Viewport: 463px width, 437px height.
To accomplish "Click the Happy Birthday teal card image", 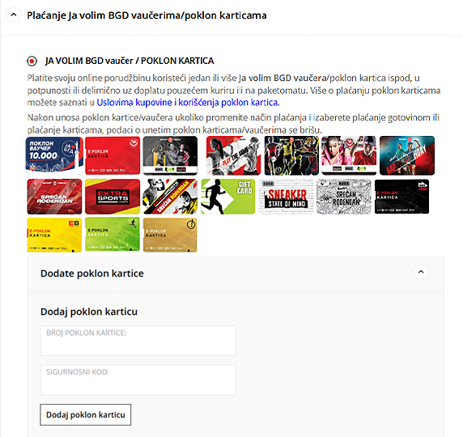I will [x=407, y=155].
